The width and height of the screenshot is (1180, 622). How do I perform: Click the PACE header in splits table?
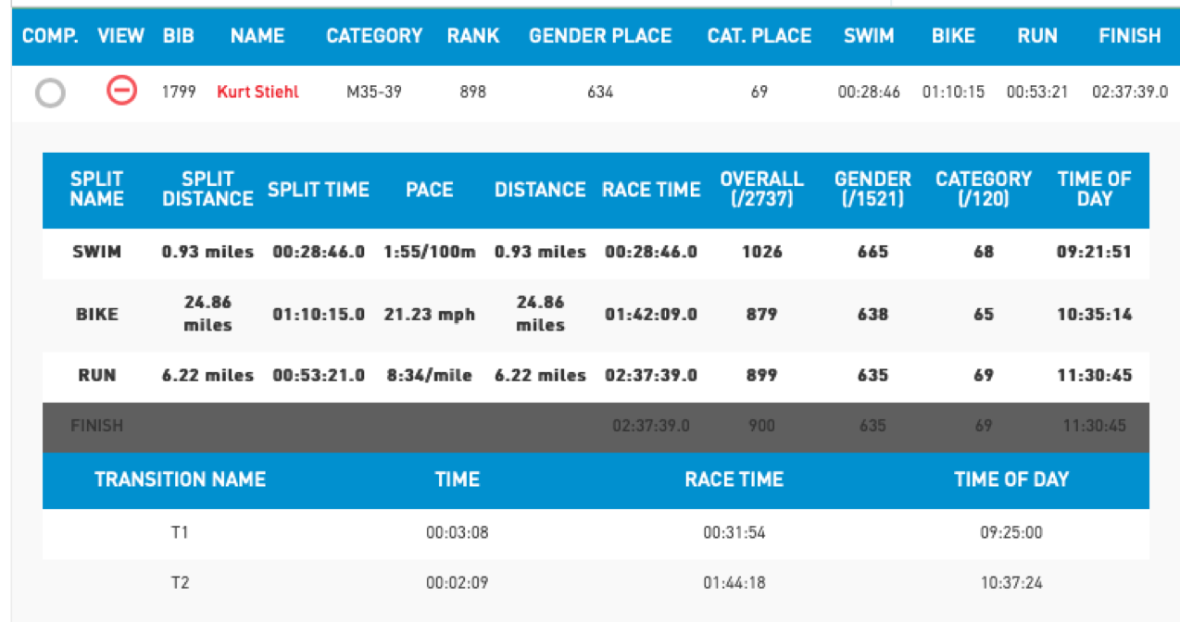click(430, 190)
